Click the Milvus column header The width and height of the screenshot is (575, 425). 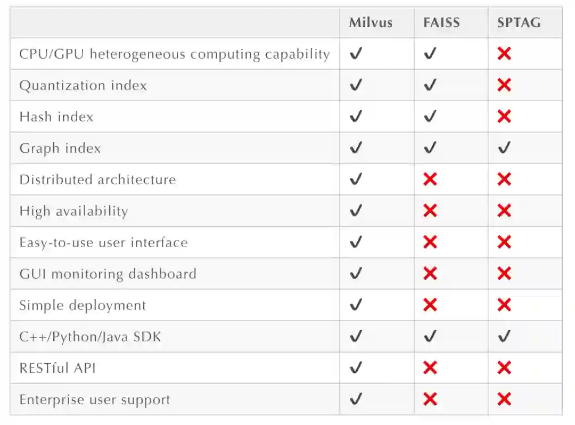coord(371,22)
